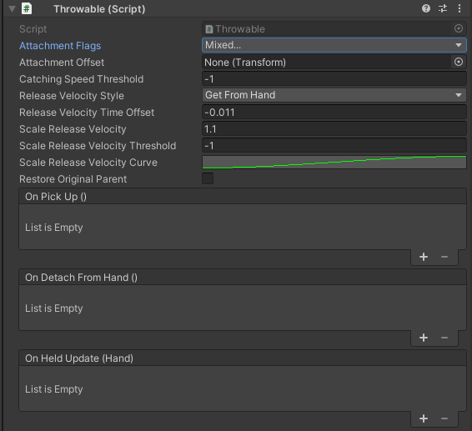This screenshot has height=431, width=472.
Task: Click the Scale Release Velocity Curve label
Action: click(88, 163)
